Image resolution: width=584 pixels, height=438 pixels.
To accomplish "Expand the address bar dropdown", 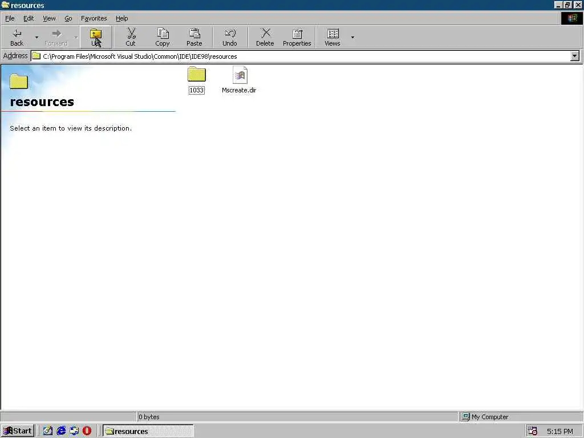I will [575, 56].
